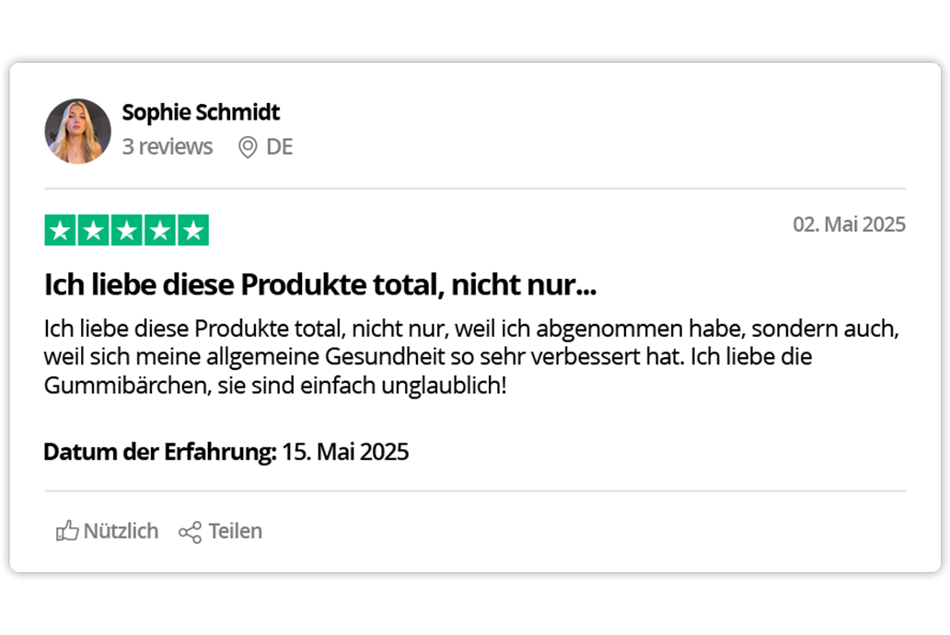
Task: Click the review date 02. Mai 2025
Action: (x=849, y=225)
